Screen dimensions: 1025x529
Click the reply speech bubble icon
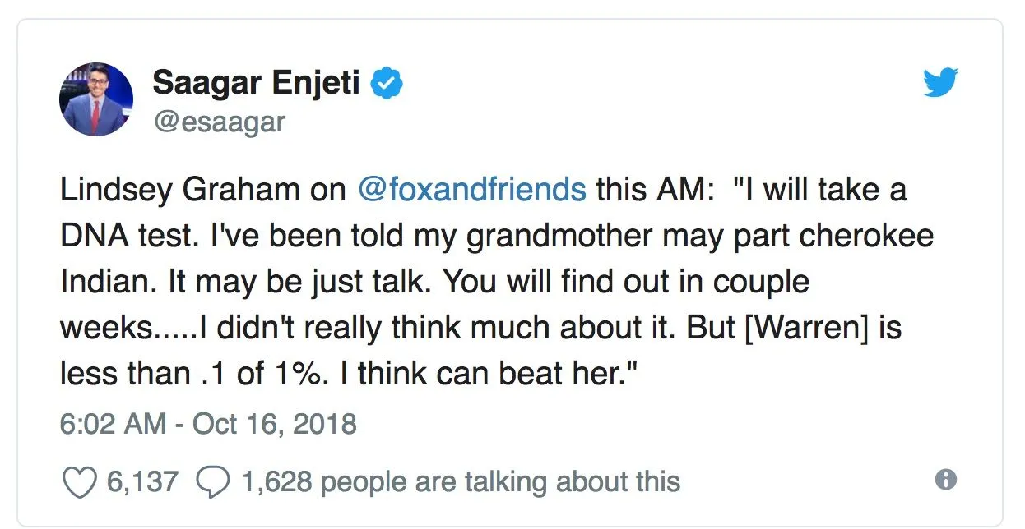[213, 482]
